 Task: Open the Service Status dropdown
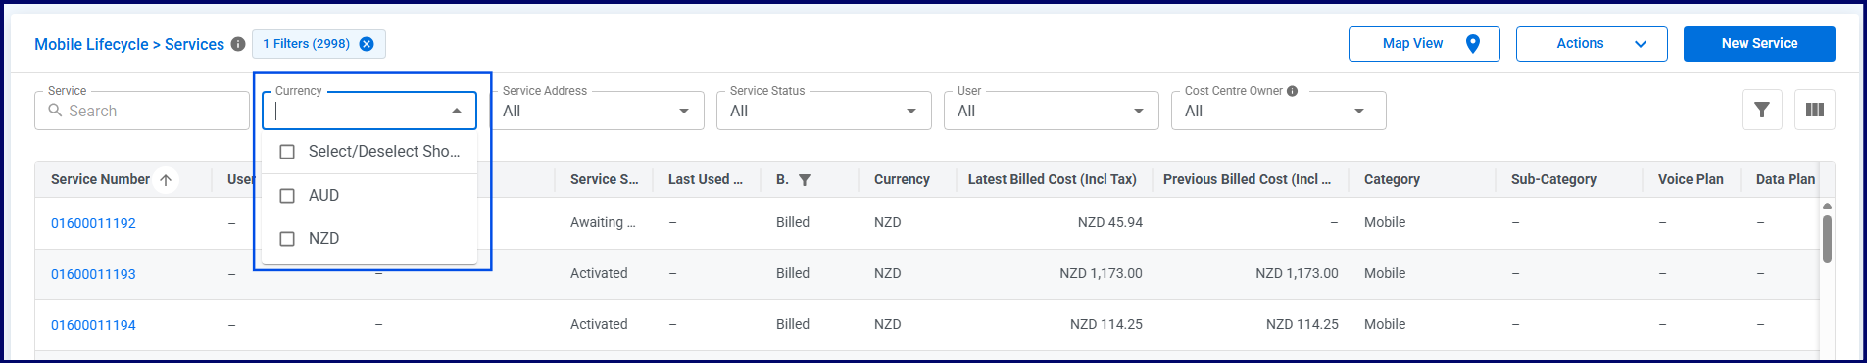(x=824, y=111)
